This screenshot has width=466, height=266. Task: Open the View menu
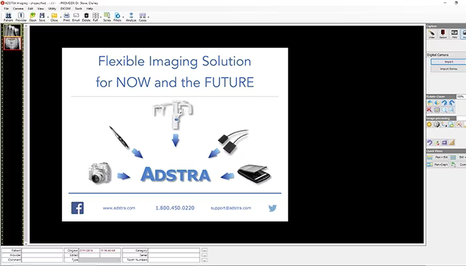41,9
